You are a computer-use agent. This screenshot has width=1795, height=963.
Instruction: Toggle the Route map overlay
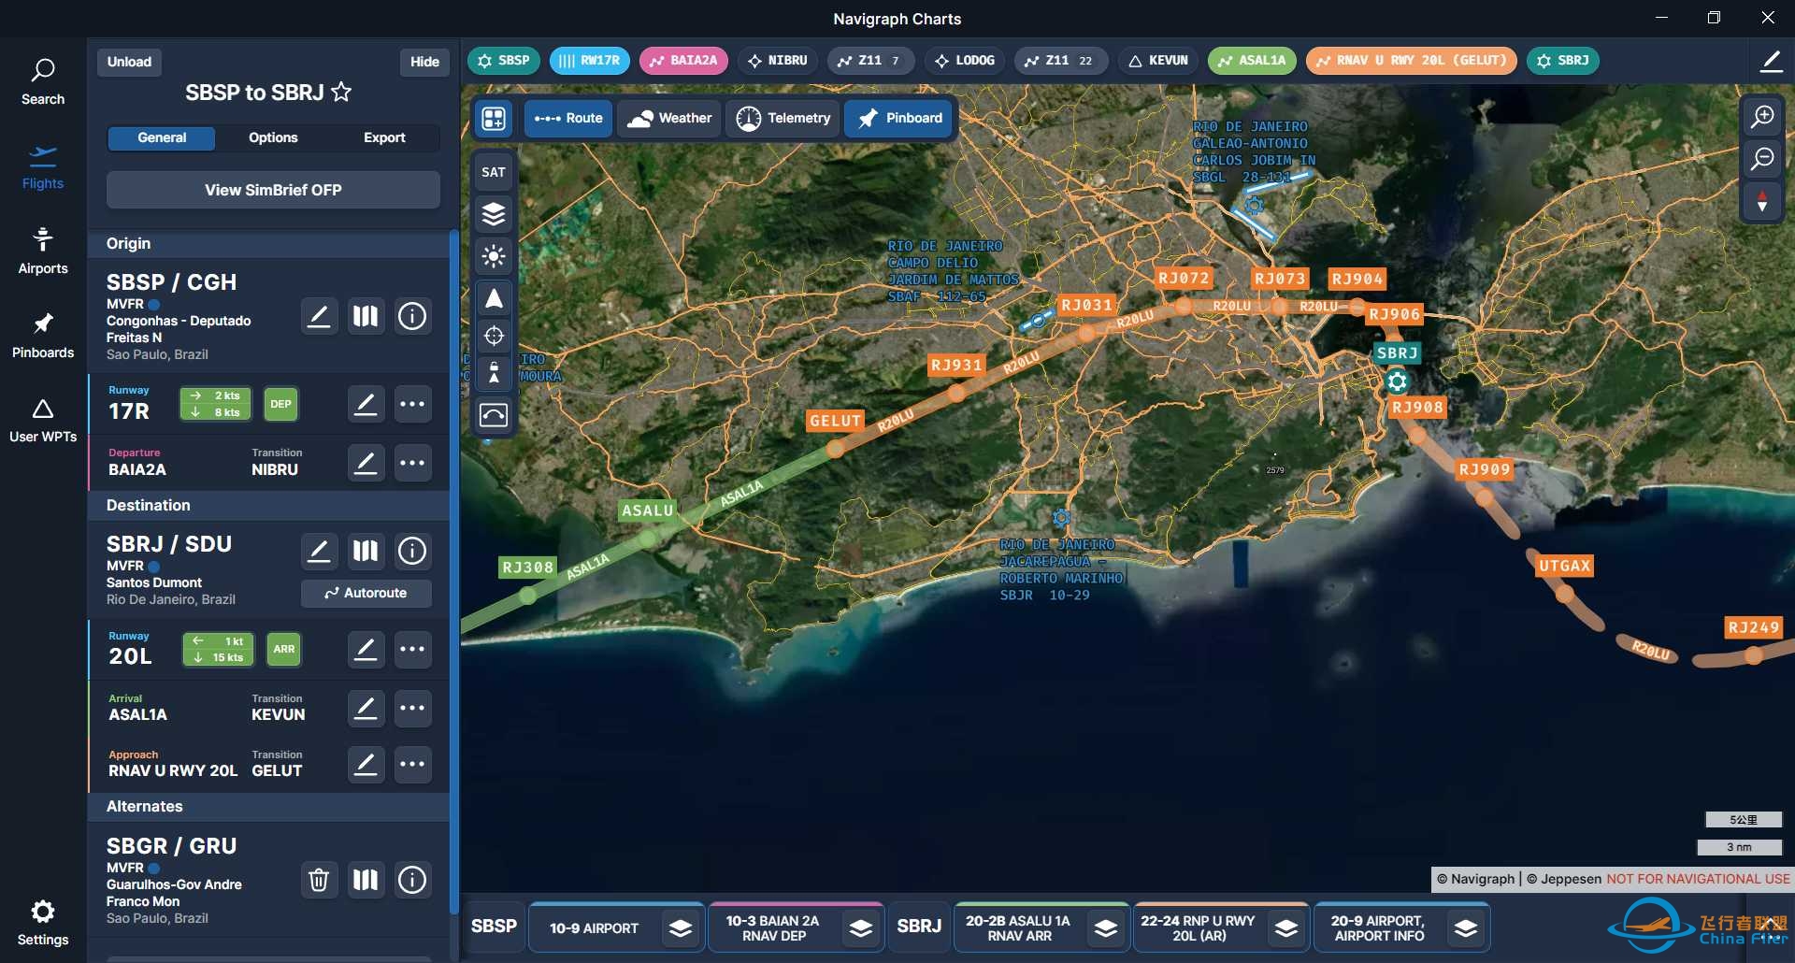pyautogui.click(x=568, y=119)
